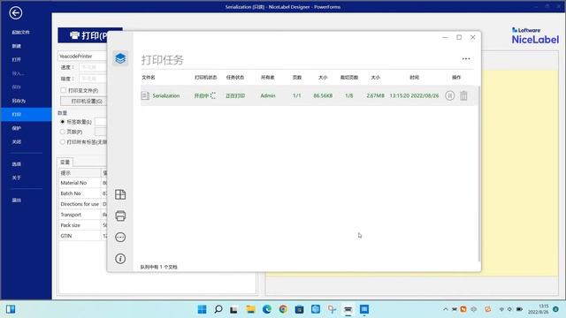Select 关闭 in file menu
This screenshot has width=566, height=318.
[17, 142]
